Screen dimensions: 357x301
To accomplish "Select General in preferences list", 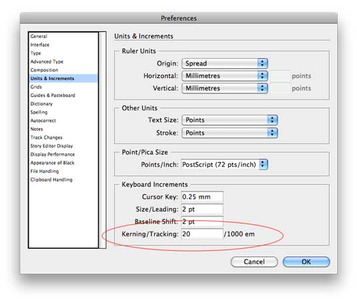I will (39, 37).
